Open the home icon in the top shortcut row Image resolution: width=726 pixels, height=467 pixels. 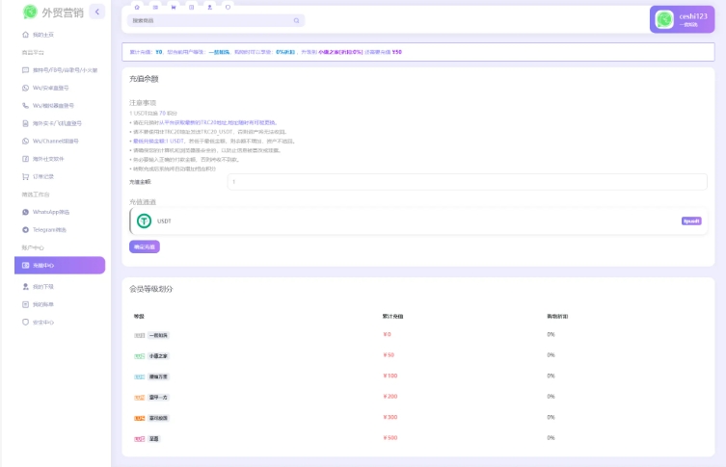(x=137, y=7)
